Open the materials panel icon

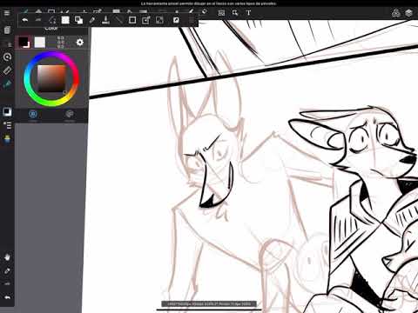click(x=395, y=13)
